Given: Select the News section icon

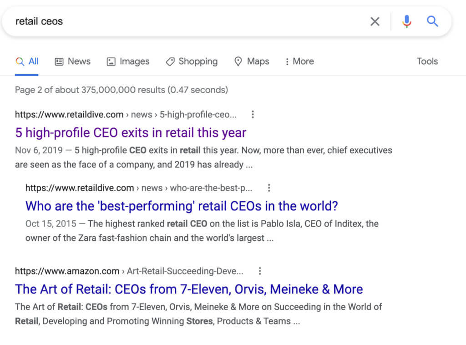Looking at the screenshot, I should tap(59, 61).
